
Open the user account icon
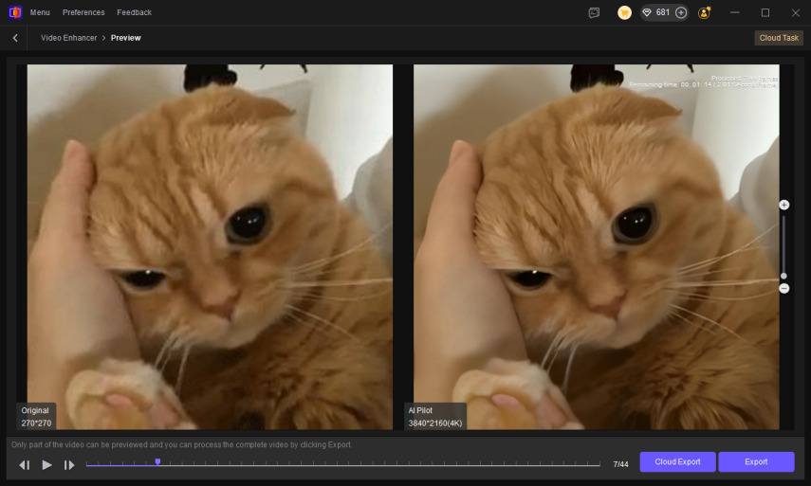click(x=704, y=12)
